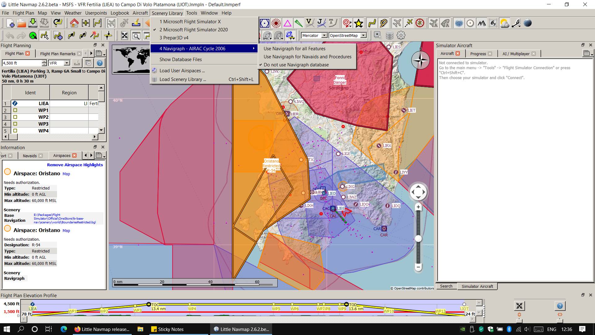Toggle click-to-edit flight plan mode

44,35
